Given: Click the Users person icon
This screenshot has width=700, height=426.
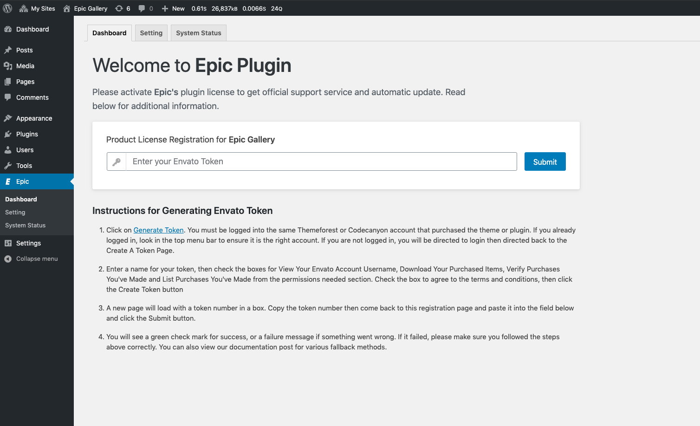Looking at the screenshot, I should 8,150.
